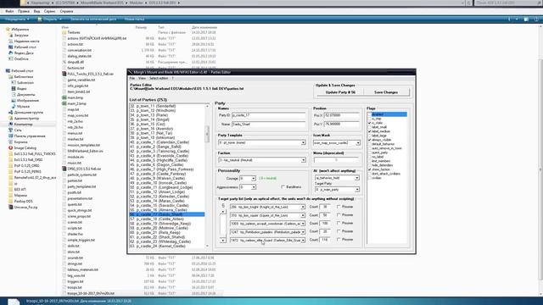Select the main.bmp image file icon

(x=64, y=98)
